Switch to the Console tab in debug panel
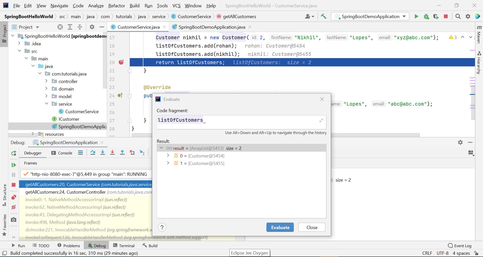Screen dimensions: 483x257 point(64,153)
